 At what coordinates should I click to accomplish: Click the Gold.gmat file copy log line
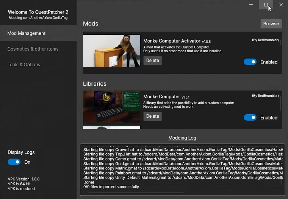pos(183,163)
